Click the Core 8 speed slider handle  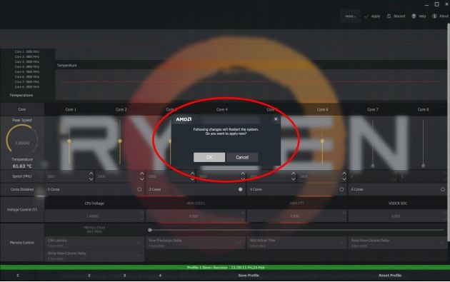[x=423, y=166]
